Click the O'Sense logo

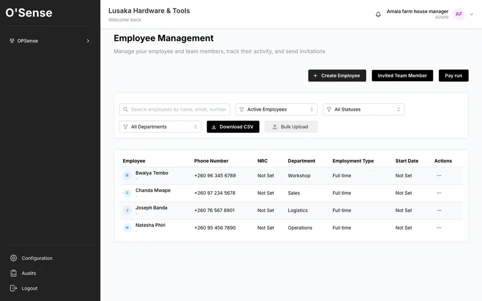pyautogui.click(x=29, y=13)
